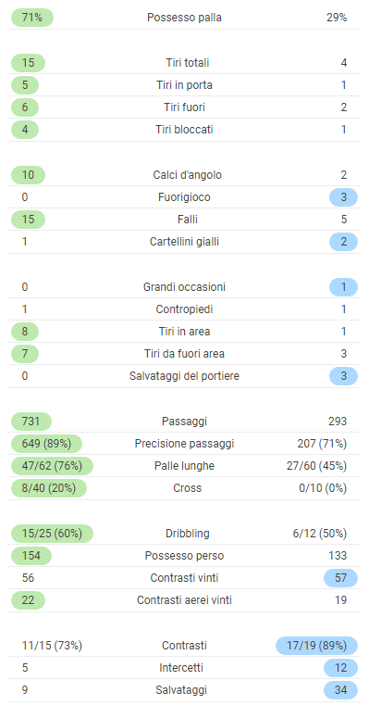Screen dimensions: 369x718
Task: Click the blue 3 Fuorigioco badge
Action: pyautogui.click(x=343, y=197)
